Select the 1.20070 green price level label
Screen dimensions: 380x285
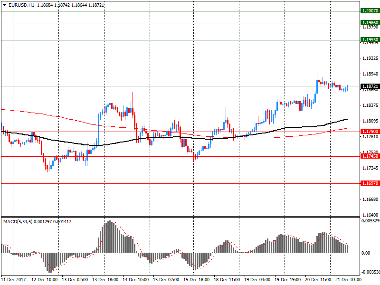(x=370, y=11)
